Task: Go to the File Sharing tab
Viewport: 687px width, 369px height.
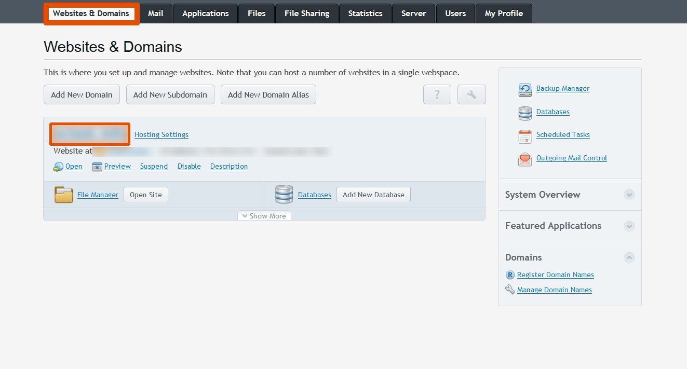Action: tap(306, 13)
